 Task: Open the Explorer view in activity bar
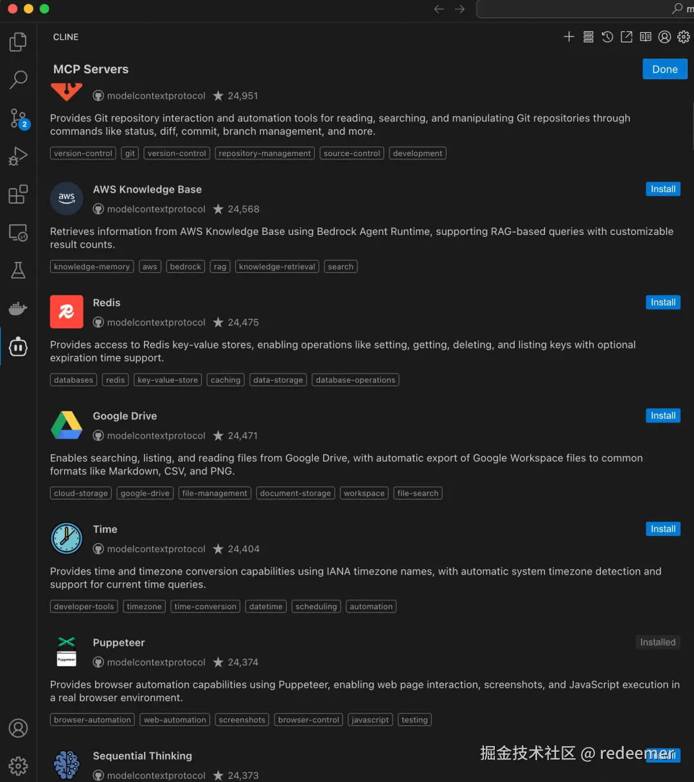click(18, 42)
